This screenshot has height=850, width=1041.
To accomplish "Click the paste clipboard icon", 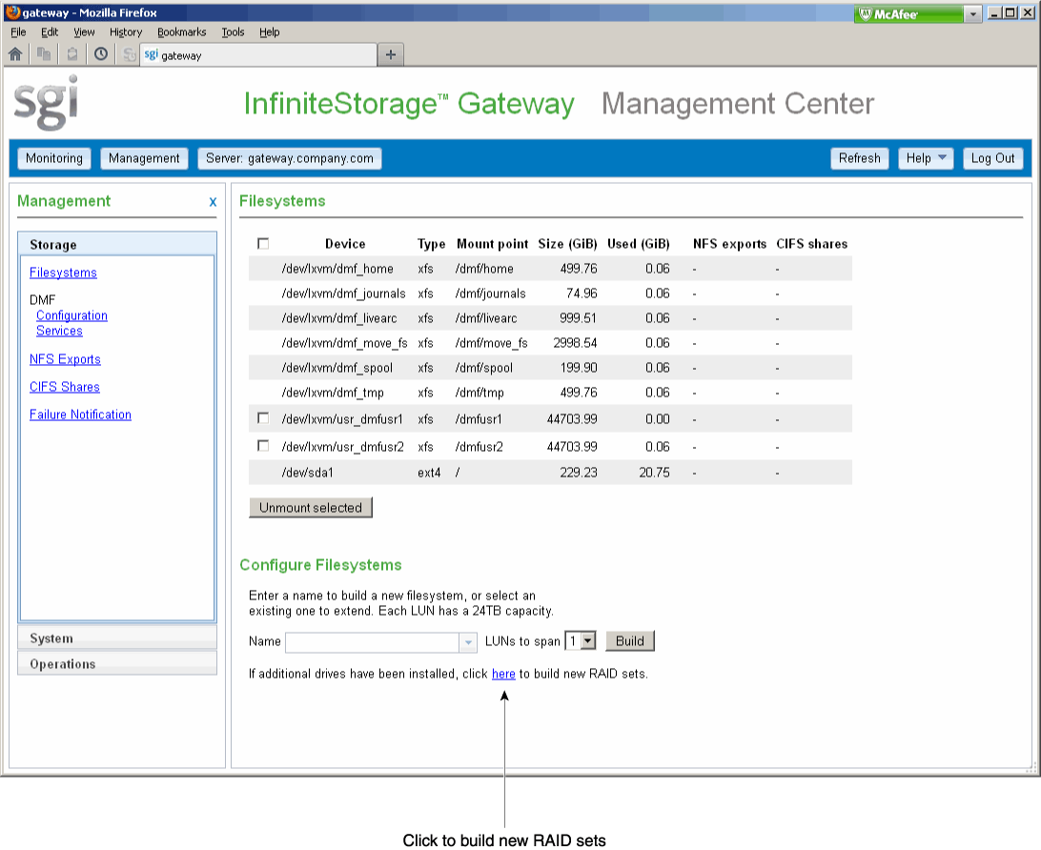I will [72, 54].
